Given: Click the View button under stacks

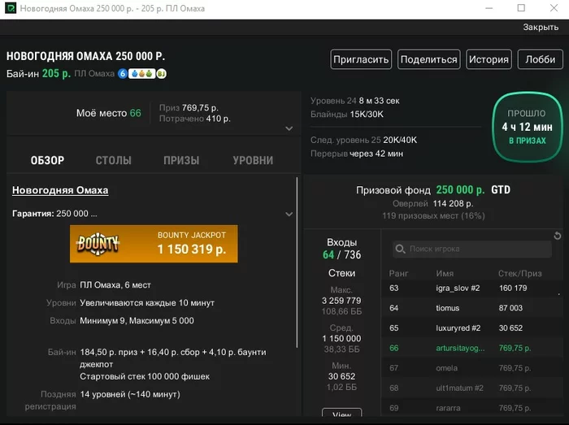Looking at the screenshot, I should tap(342, 413).
